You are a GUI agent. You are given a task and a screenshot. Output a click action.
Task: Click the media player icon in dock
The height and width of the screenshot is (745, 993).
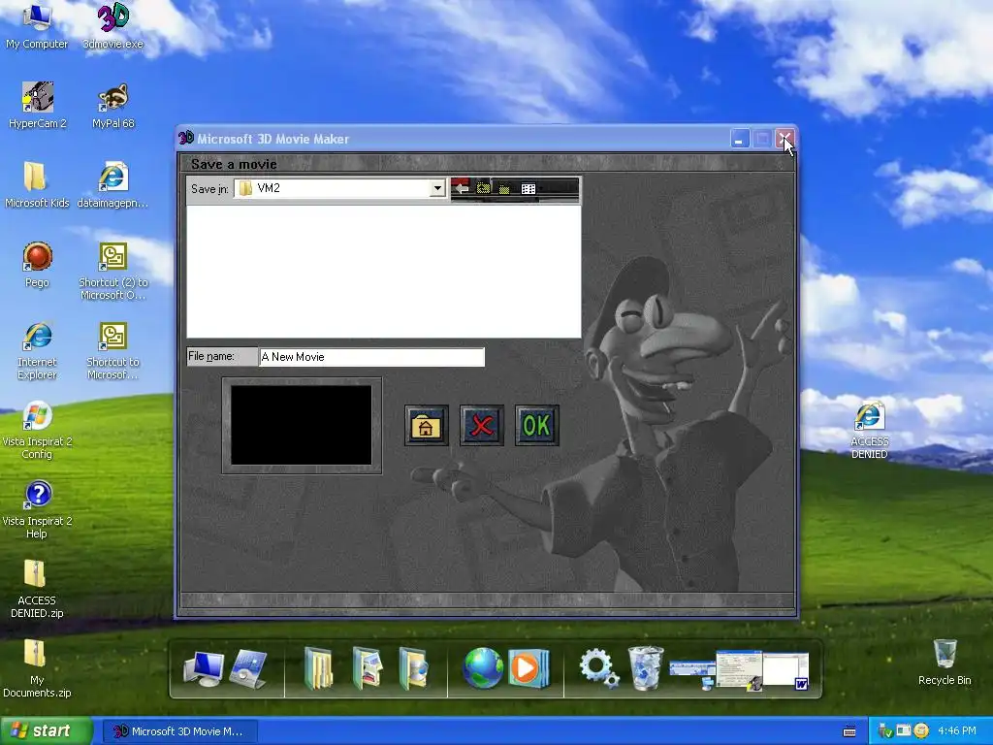(529, 668)
